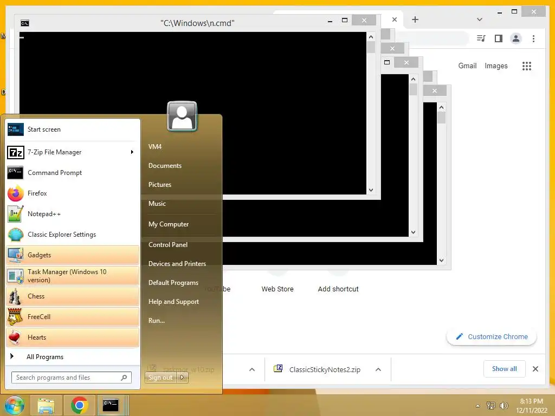Screen dimensions: 555x416
Task: Open Control Panel from start menu
Action: coord(168,244)
